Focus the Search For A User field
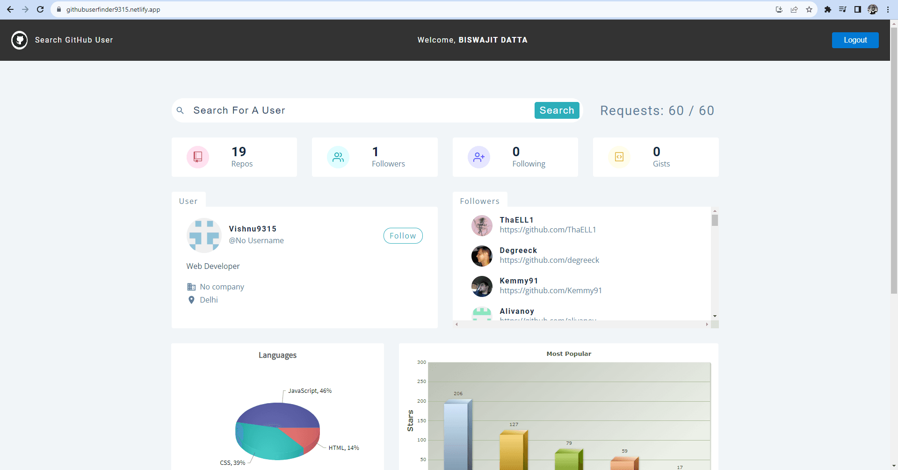This screenshot has height=470, width=898. click(x=360, y=110)
